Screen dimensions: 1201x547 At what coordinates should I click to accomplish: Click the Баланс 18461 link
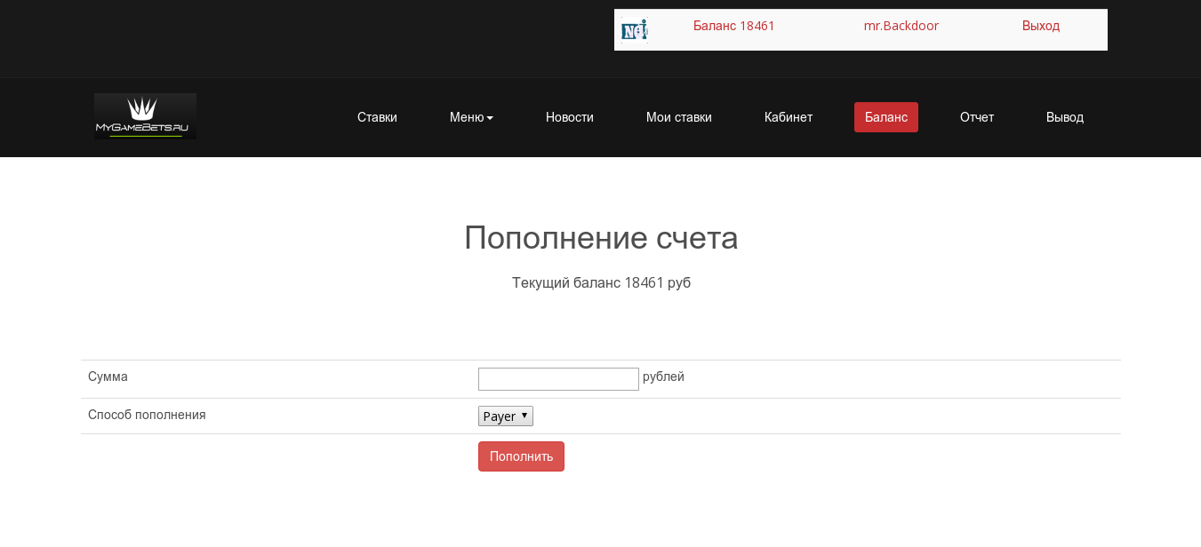[x=734, y=26]
